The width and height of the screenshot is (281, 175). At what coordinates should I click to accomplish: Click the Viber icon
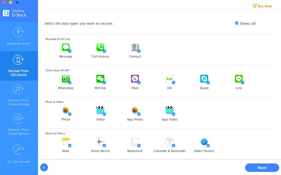pyautogui.click(x=135, y=79)
